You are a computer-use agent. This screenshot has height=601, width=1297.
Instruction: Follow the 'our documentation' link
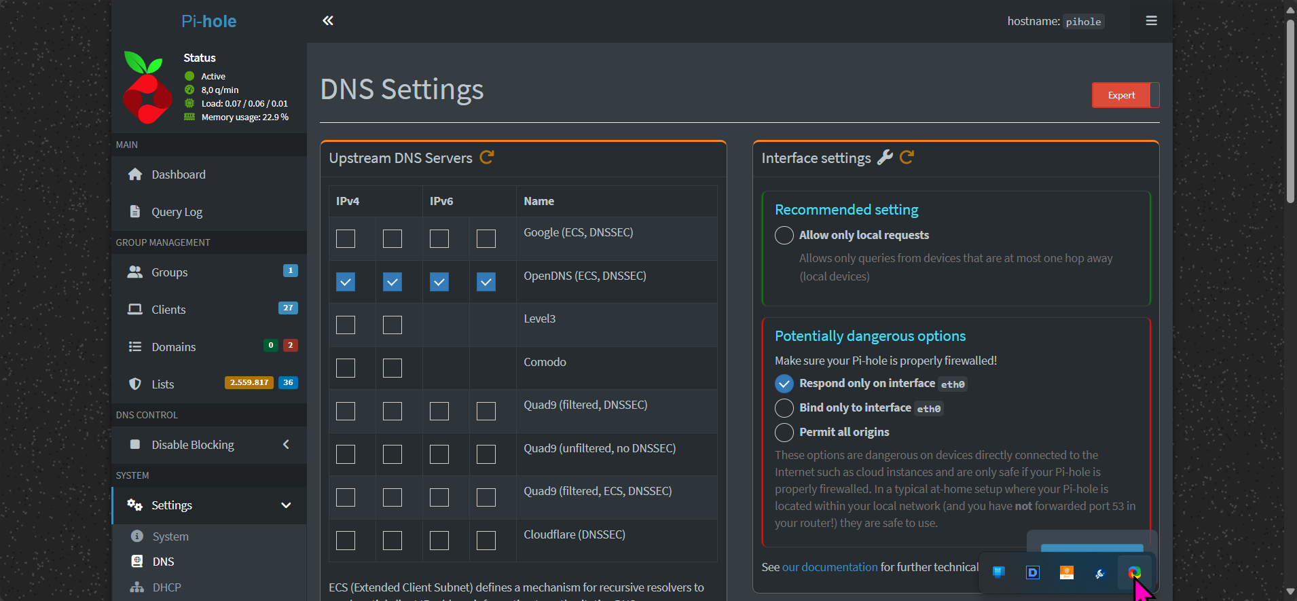click(829, 567)
